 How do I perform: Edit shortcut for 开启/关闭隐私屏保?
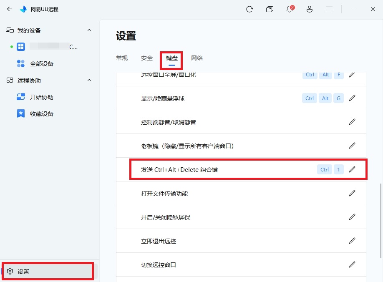[x=352, y=217]
